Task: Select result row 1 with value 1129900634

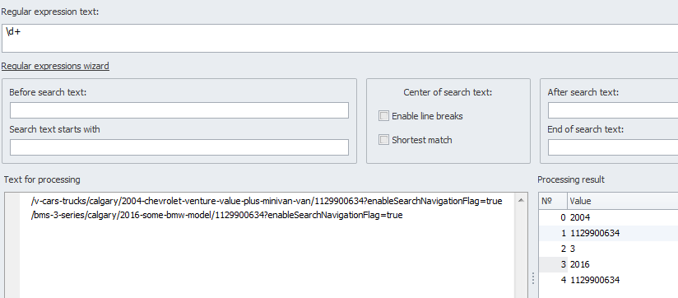Action: (608, 233)
